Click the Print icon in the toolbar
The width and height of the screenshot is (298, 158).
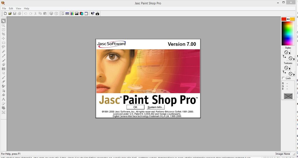(19, 13)
